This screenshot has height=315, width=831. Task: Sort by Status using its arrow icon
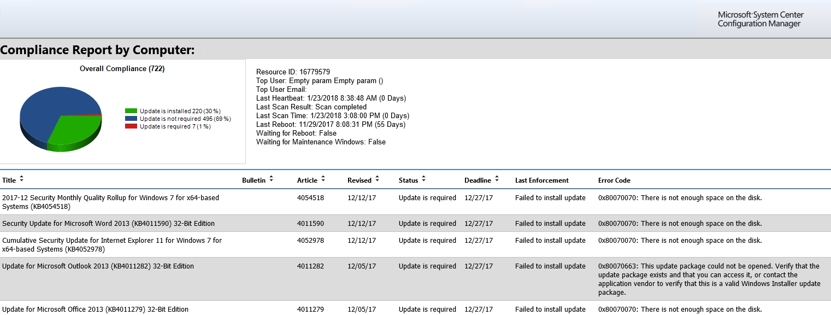click(423, 179)
